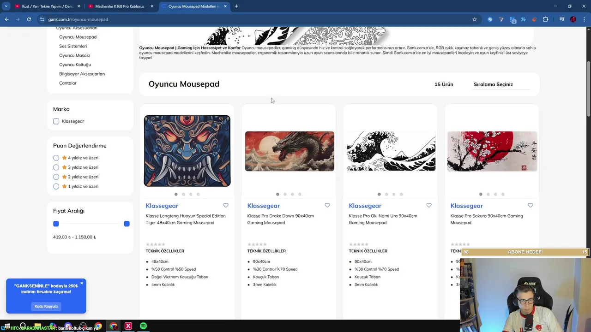Show the fourth image of the Oki Nami Ura carousel
Image resolution: width=591 pixels, height=332 pixels.
(401, 194)
